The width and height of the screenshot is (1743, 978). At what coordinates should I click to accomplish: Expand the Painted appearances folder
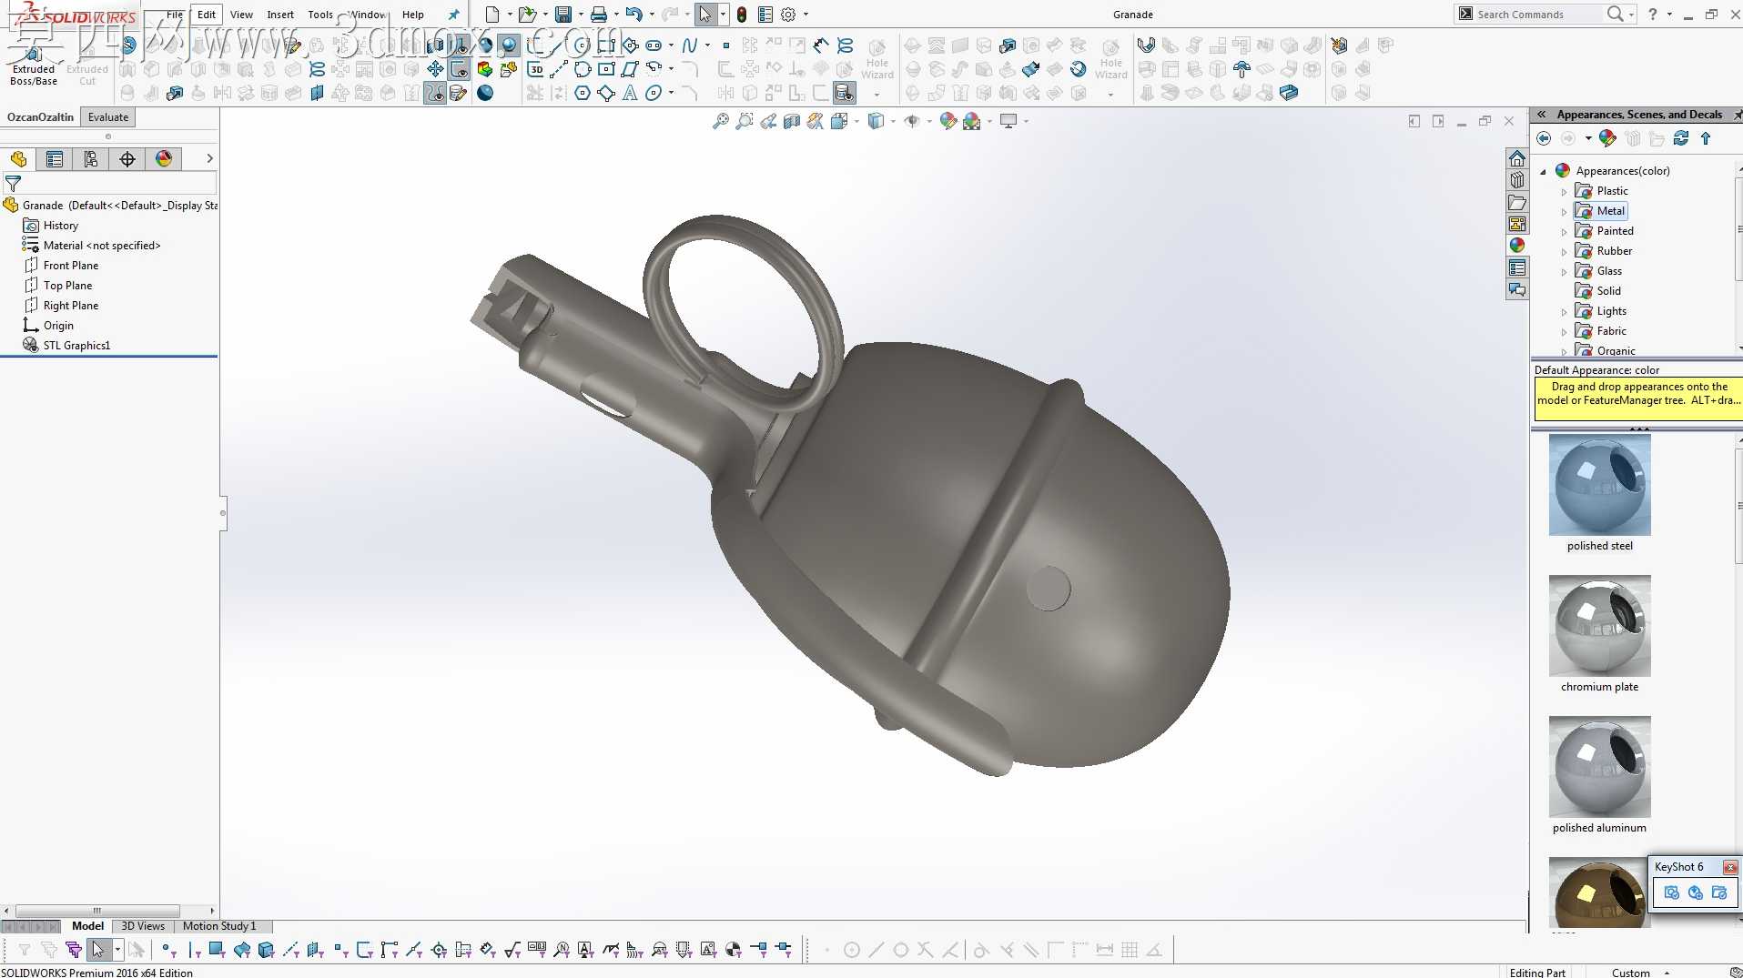click(x=1565, y=232)
